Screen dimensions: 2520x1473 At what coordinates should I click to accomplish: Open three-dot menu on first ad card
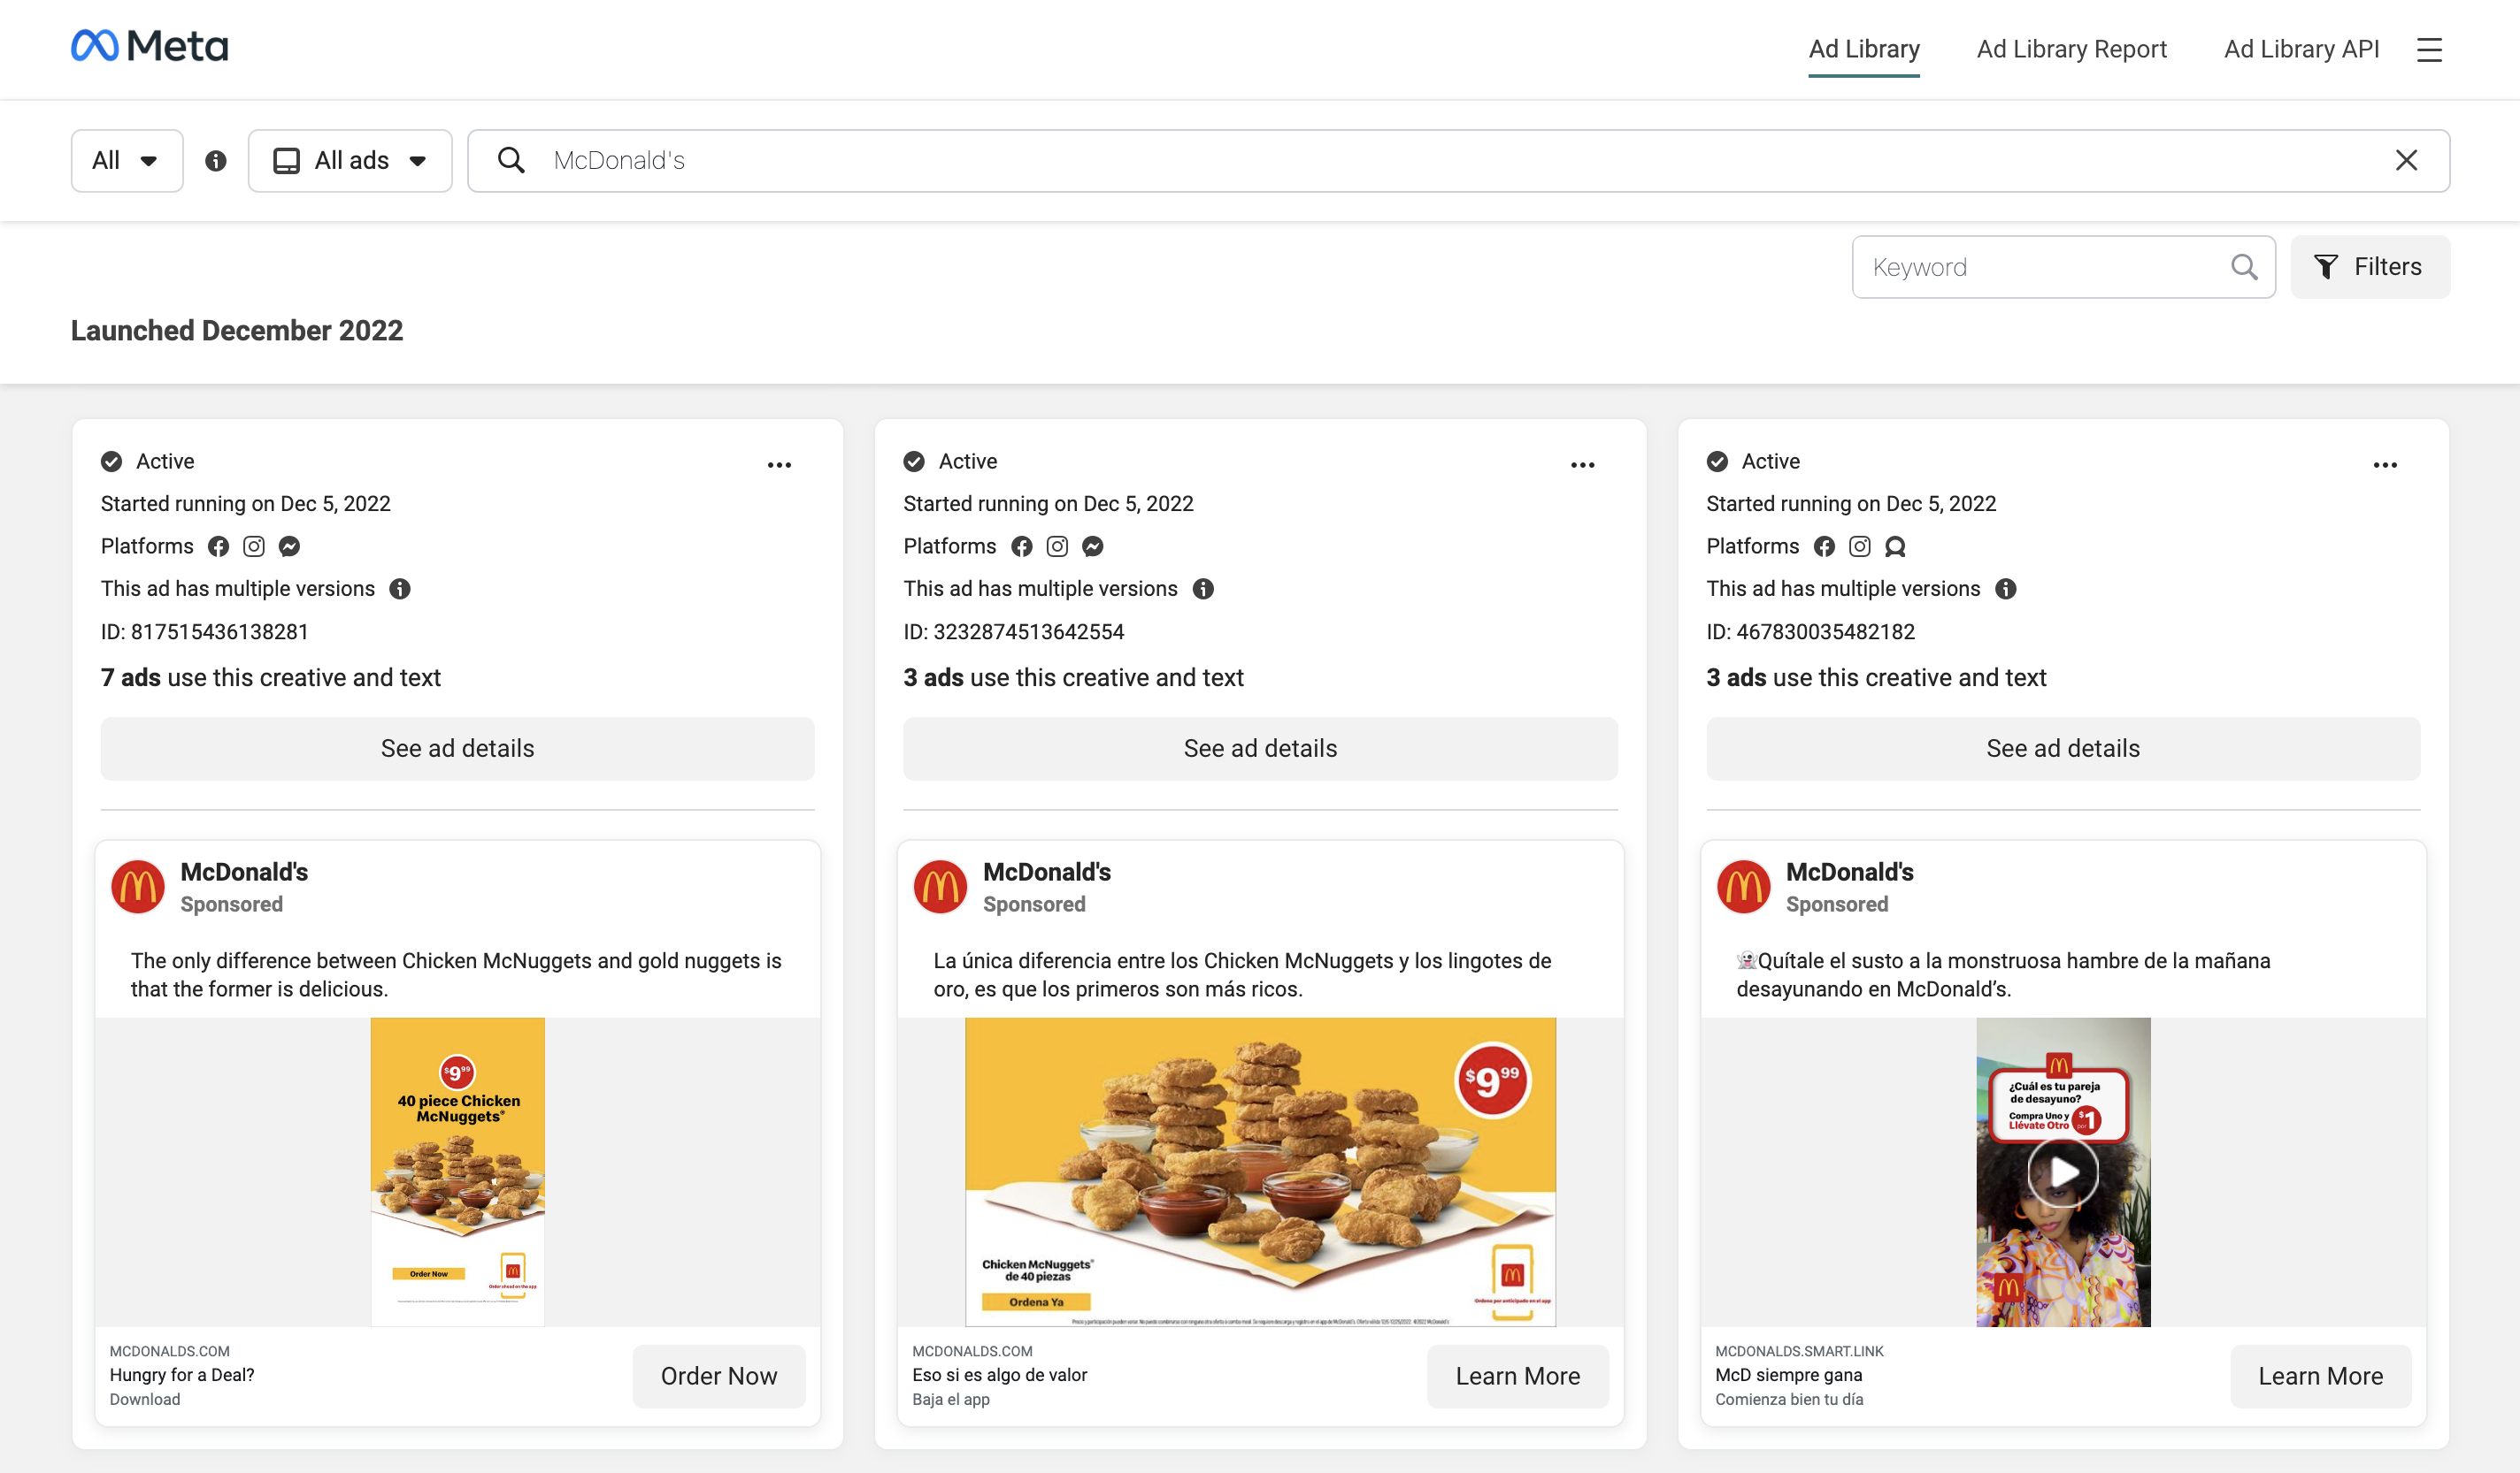point(779,465)
